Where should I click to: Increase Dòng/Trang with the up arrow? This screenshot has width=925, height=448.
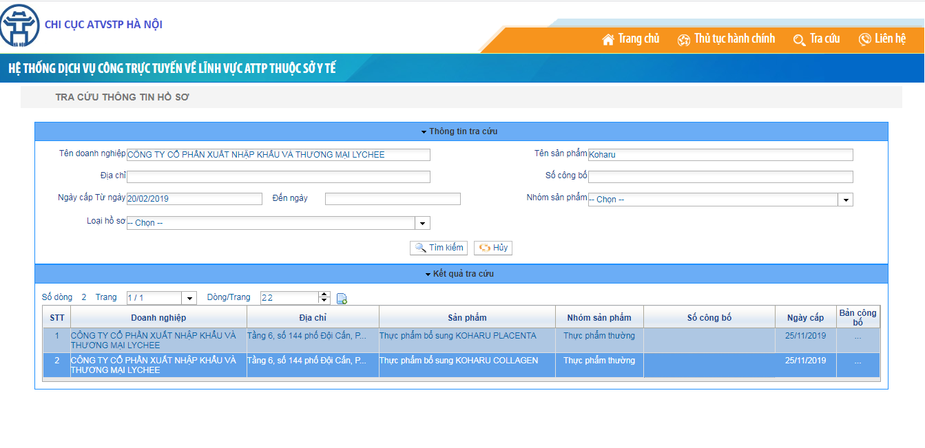click(324, 295)
